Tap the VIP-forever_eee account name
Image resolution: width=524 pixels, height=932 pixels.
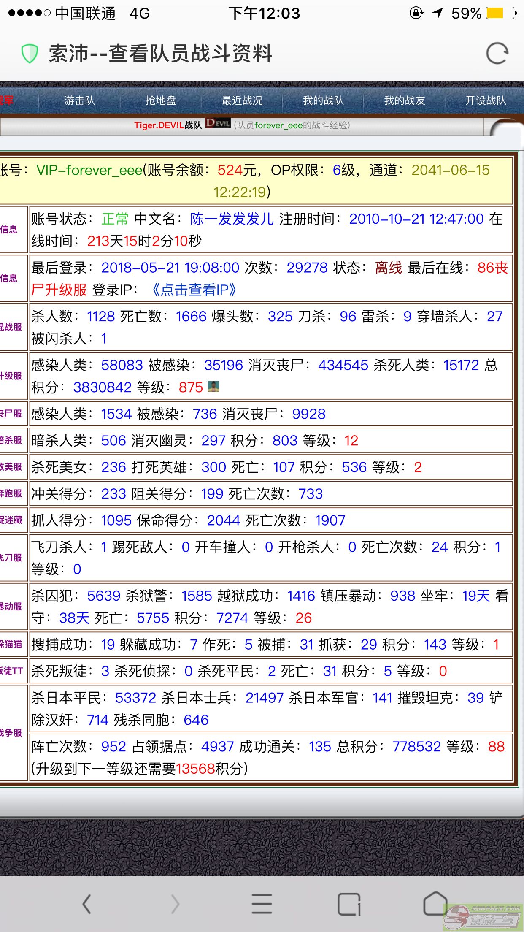tap(89, 170)
